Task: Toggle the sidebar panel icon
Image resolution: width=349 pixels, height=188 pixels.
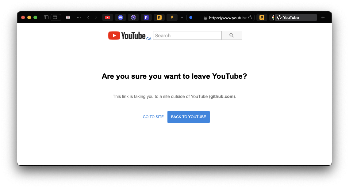Action: (x=46, y=17)
